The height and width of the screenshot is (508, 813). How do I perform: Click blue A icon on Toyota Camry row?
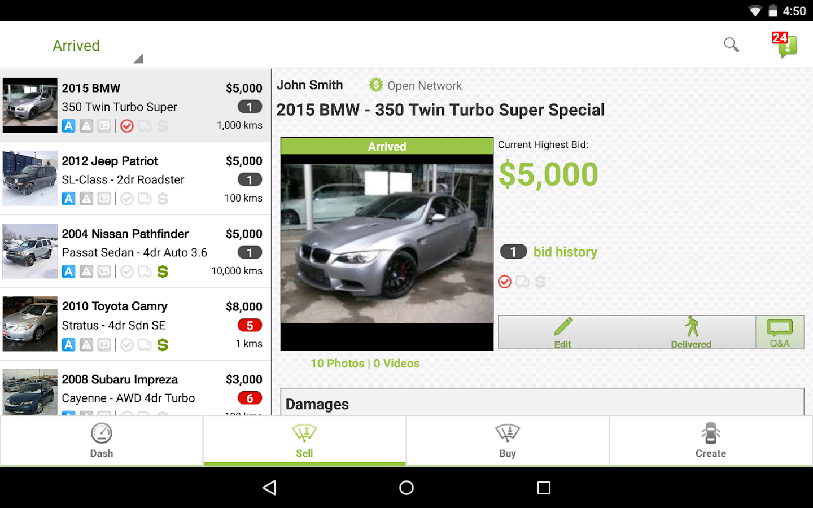coord(69,344)
